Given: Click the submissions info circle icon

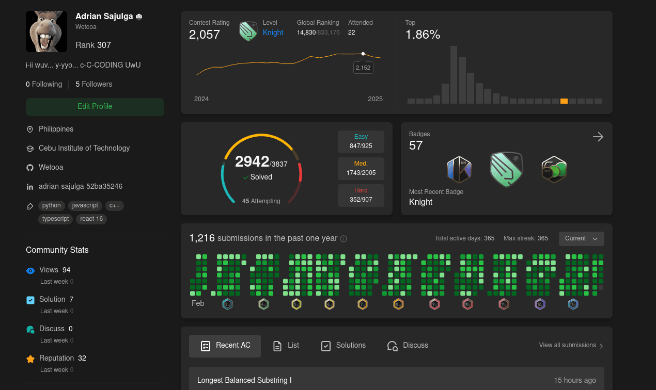Looking at the screenshot, I should [343, 239].
